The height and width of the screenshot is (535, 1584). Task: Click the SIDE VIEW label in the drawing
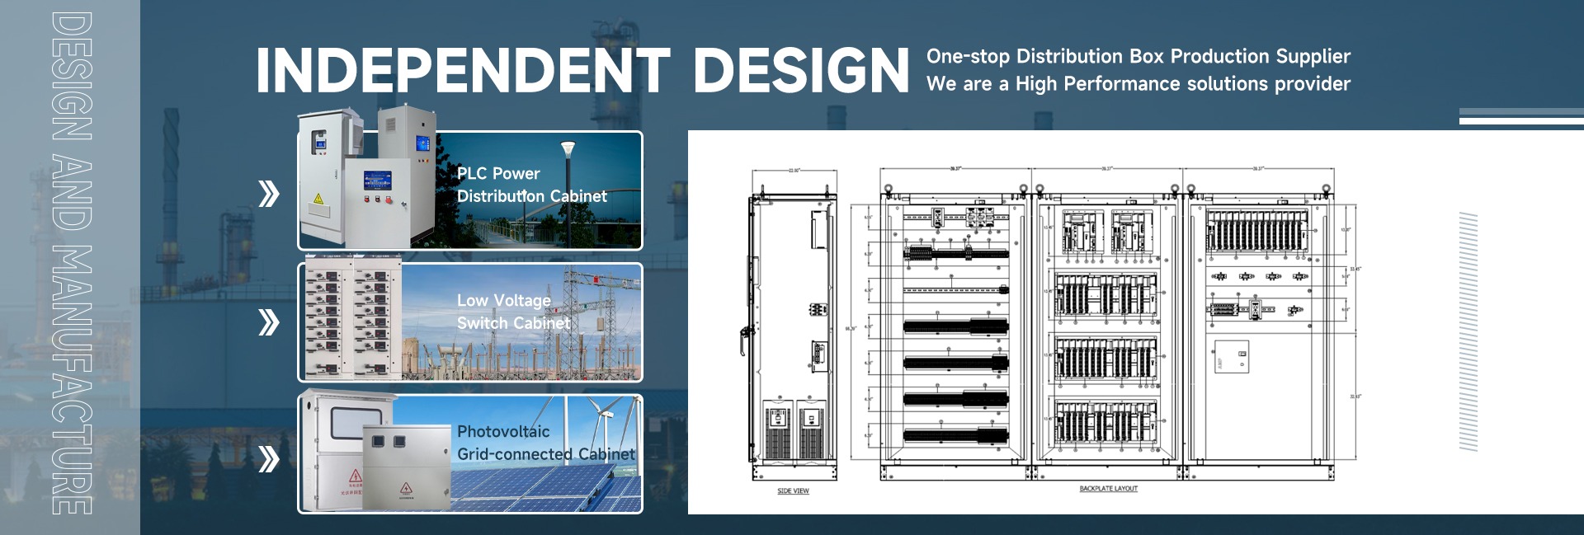coord(793,491)
